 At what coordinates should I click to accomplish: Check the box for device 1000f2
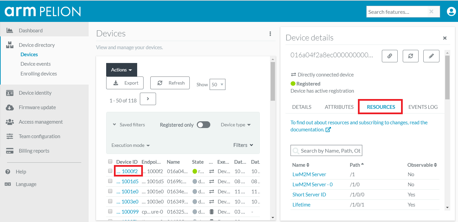click(110, 171)
